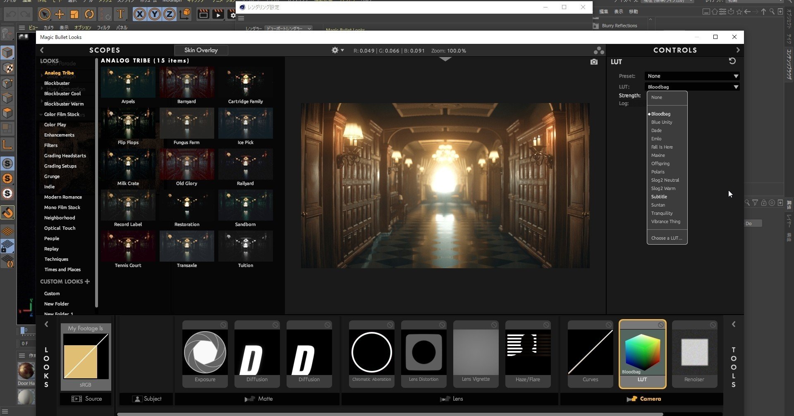Select the Exposure tool in the chain
This screenshot has height=416, width=794.
pos(205,354)
